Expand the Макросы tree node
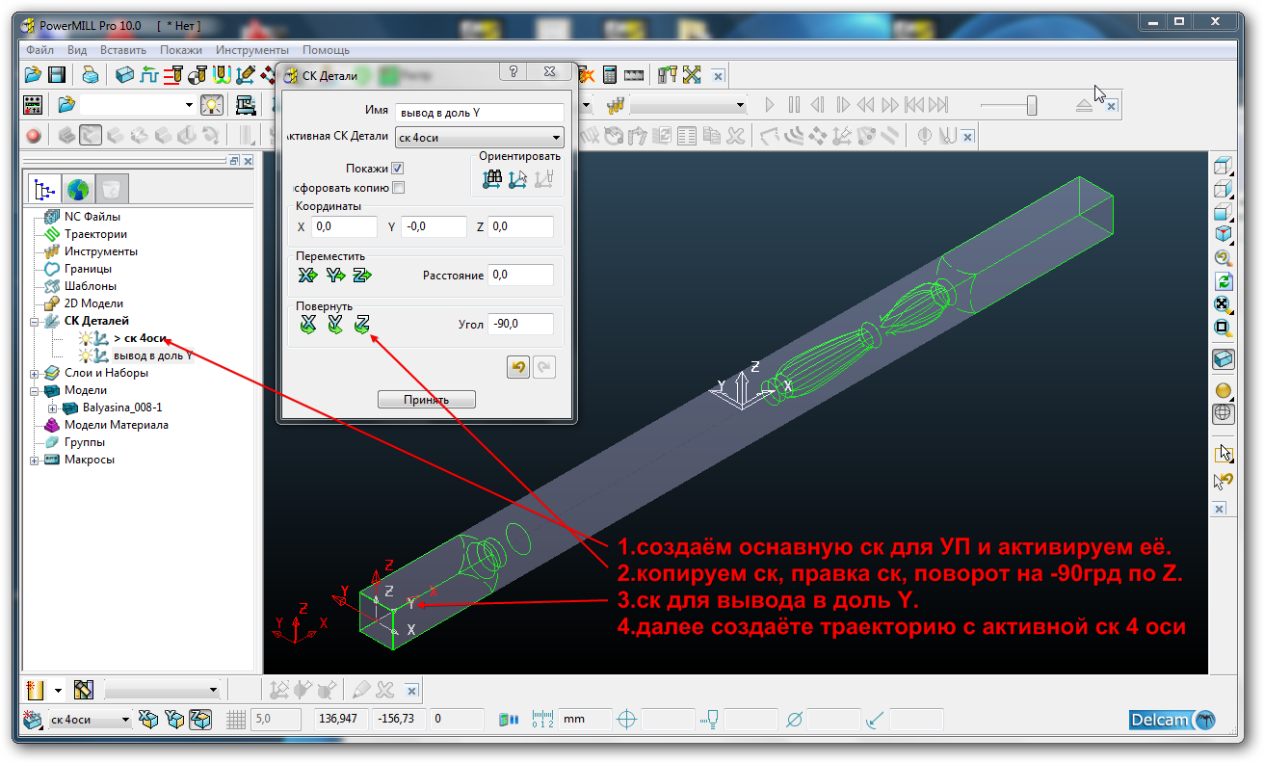The image size is (1264, 763). click(x=35, y=460)
